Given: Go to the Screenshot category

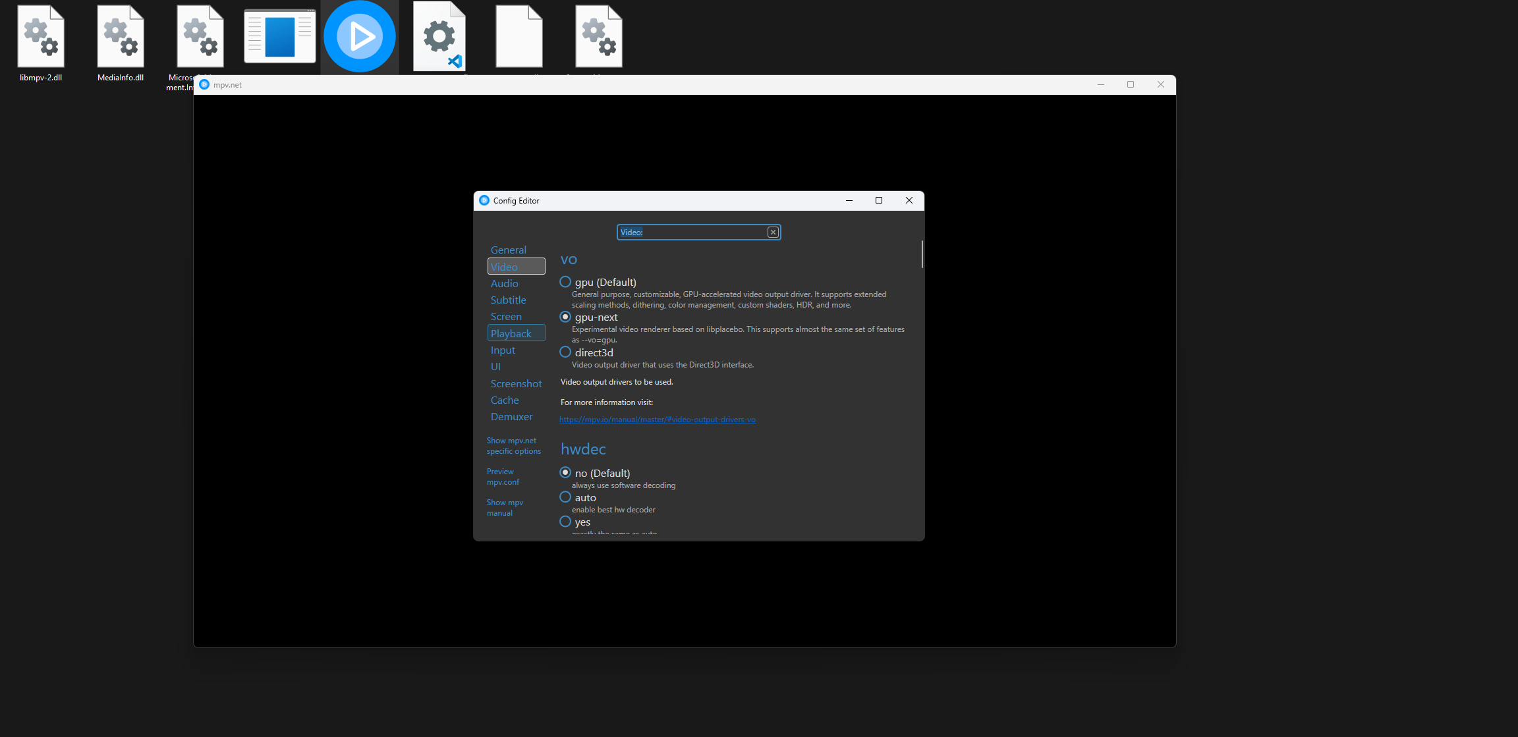Looking at the screenshot, I should (x=516, y=383).
